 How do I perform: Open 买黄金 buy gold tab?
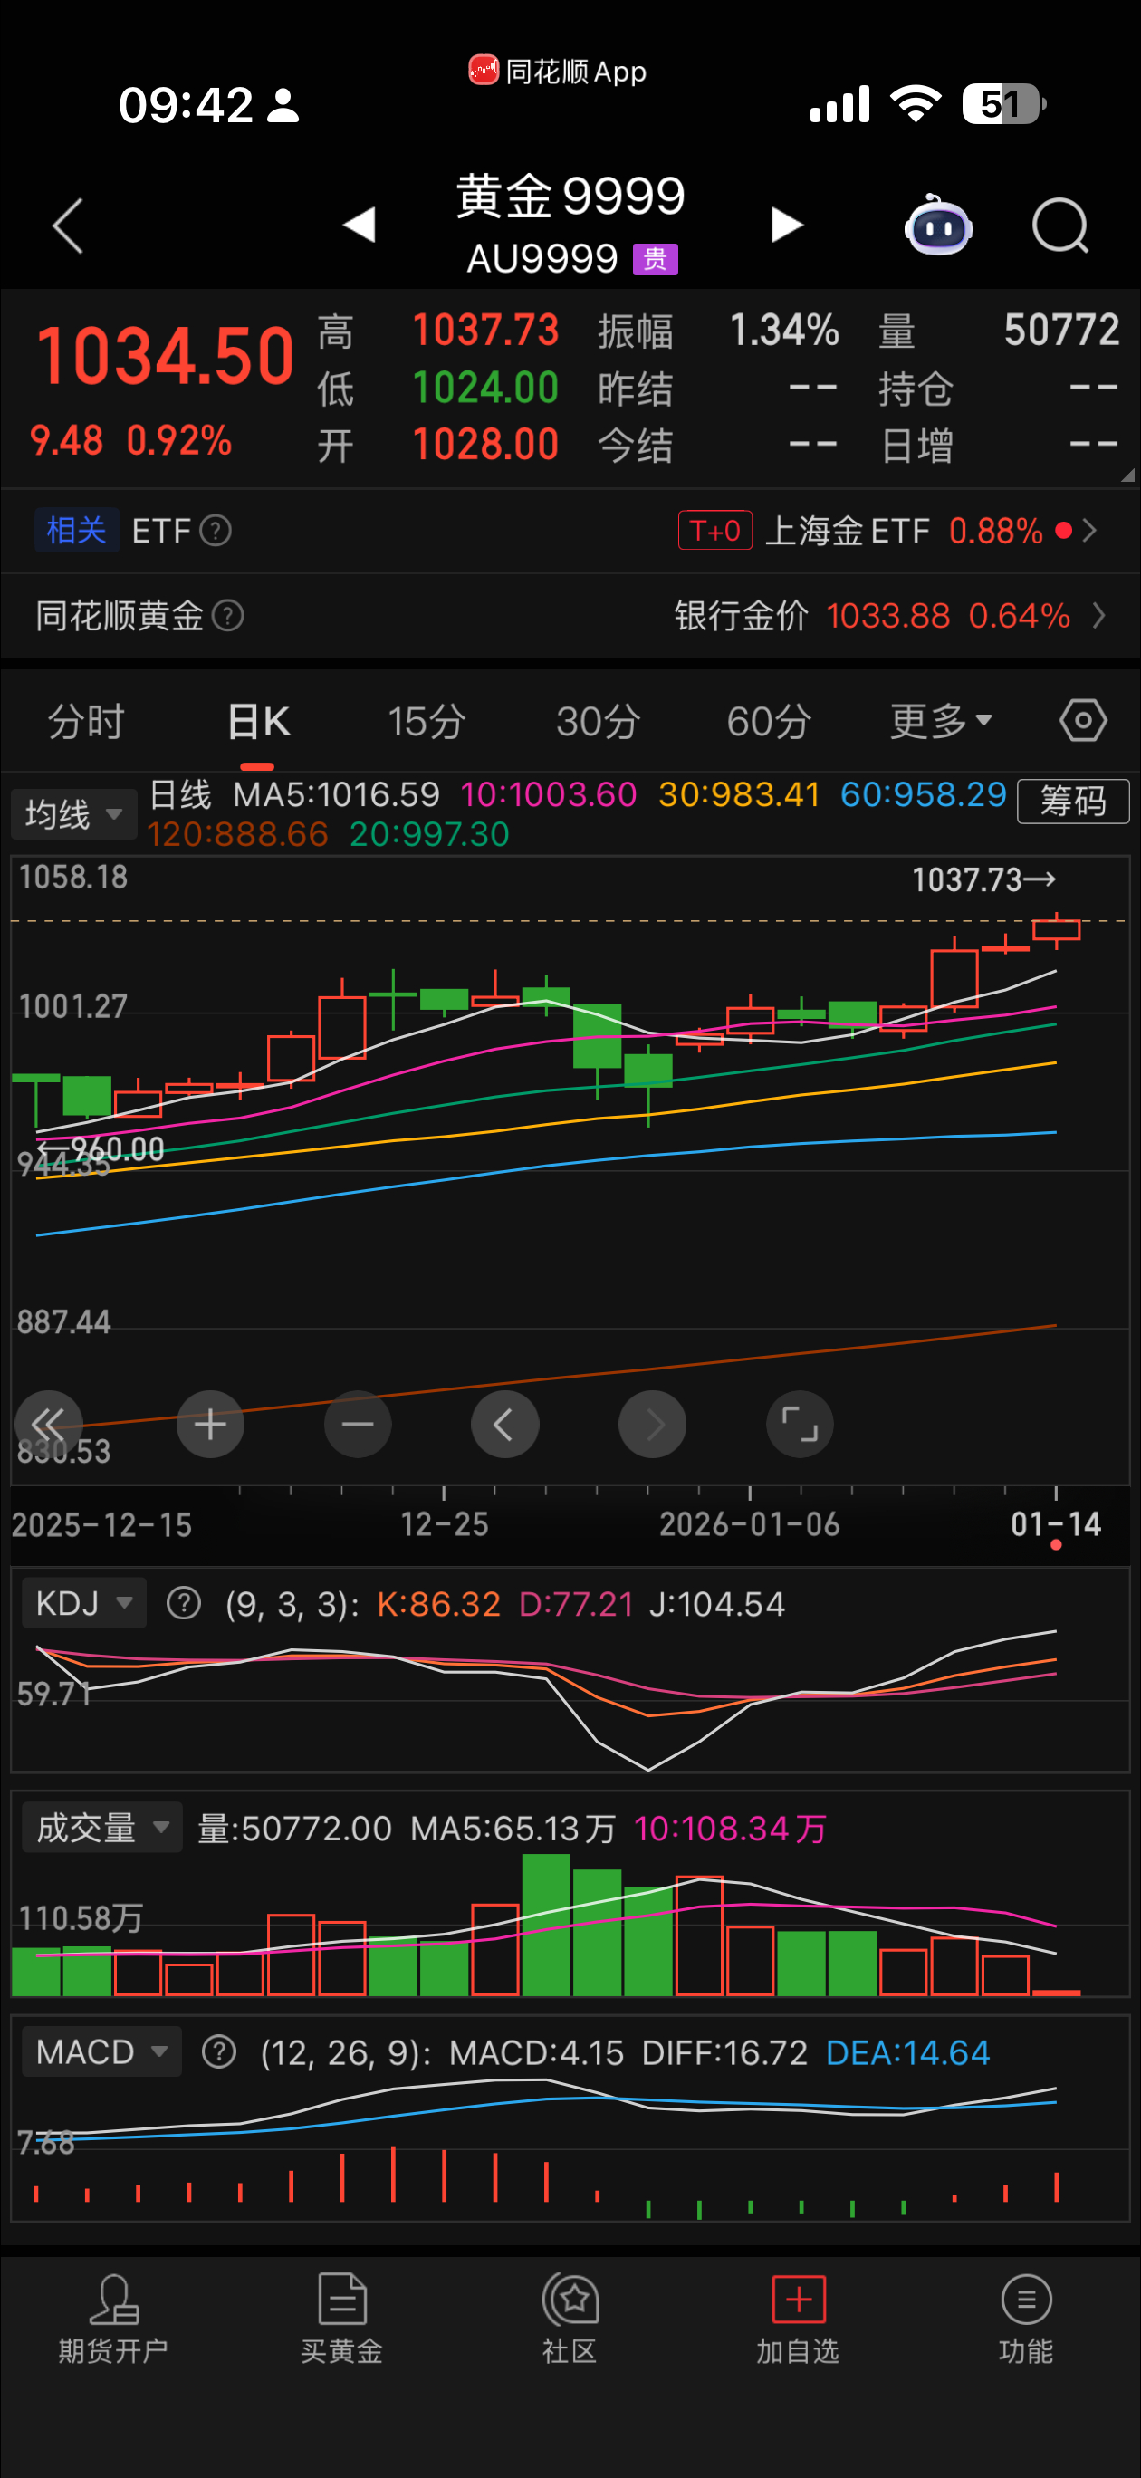click(342, 2320)
